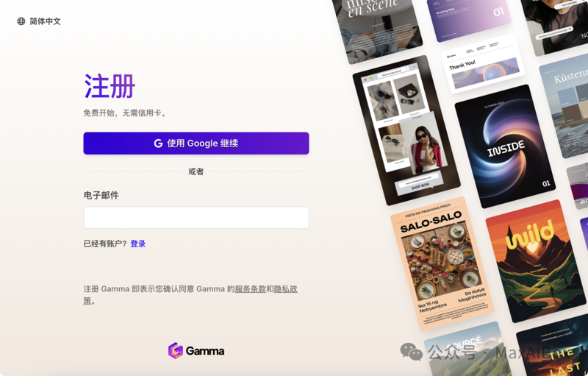Screen dimensions: 588x376
Task: Select the wild mountain illustration thumbnail
Action: coord(536,260)
